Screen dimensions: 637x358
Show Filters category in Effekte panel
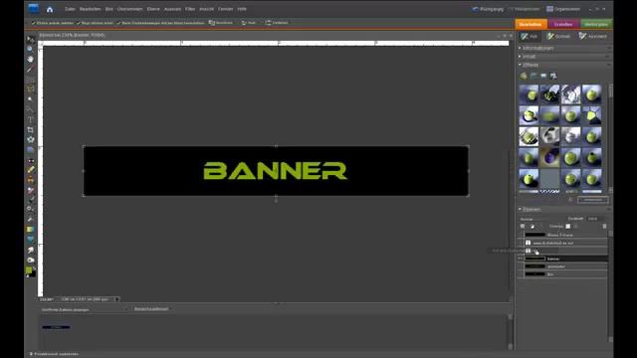524,76
